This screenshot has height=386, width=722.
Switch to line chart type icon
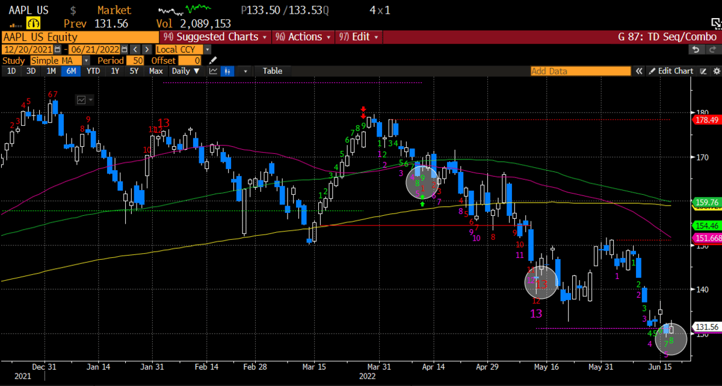point(213,71)
